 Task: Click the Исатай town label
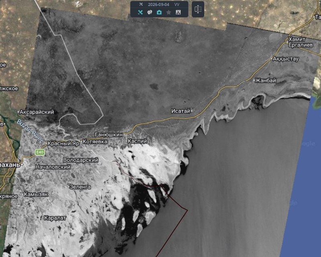tap(181, 111)
